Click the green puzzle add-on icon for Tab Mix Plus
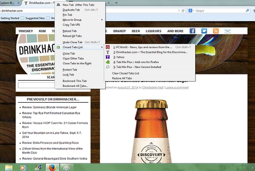 pyautogui.click(x=108, y=62)
